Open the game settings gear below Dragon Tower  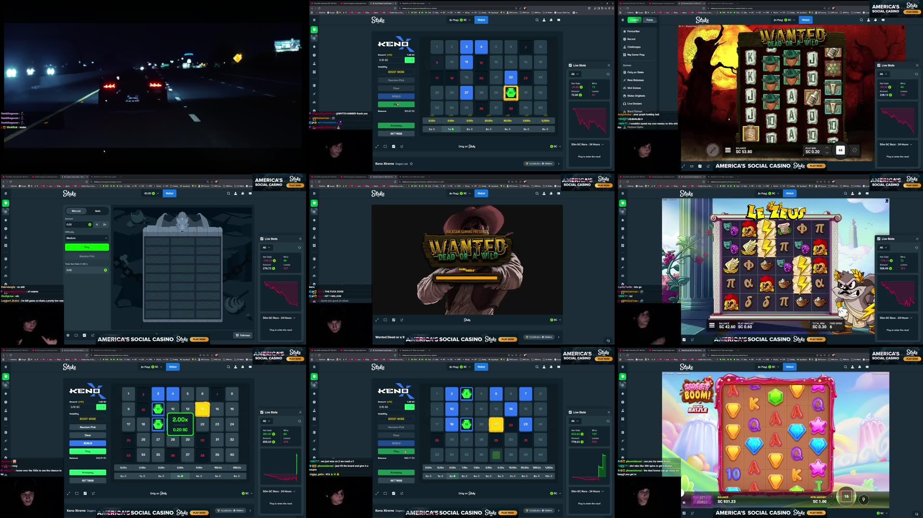(68, 335)
